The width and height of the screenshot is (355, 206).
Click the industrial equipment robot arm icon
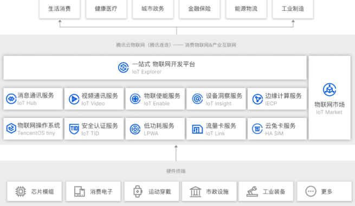[x=252, y=191]
